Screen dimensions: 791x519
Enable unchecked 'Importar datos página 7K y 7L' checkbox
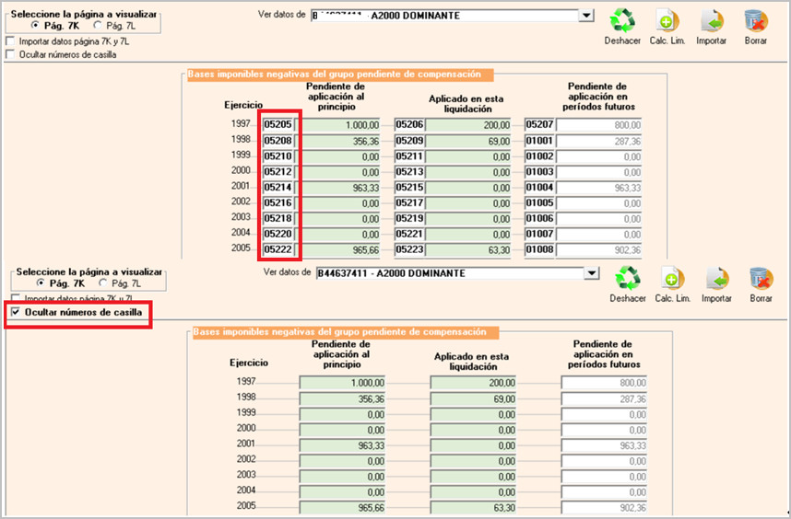pyautogui.click(x=10, y=40)
